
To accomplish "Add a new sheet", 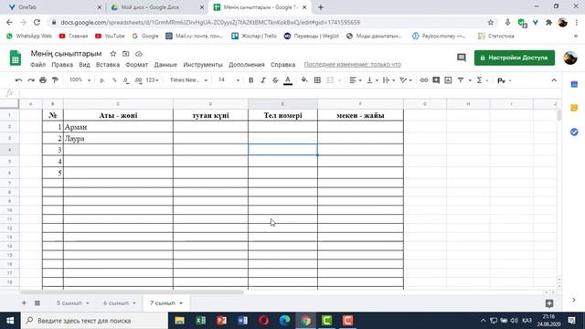I will click(x=24, y=302).
